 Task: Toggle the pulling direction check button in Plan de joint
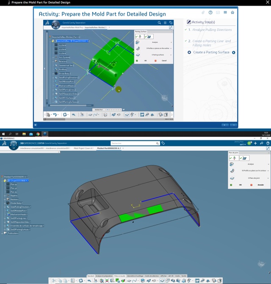coord(234,158)
